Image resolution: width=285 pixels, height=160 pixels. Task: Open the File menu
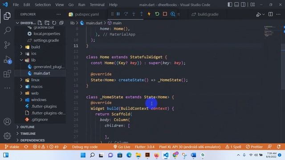click(16, 5)
